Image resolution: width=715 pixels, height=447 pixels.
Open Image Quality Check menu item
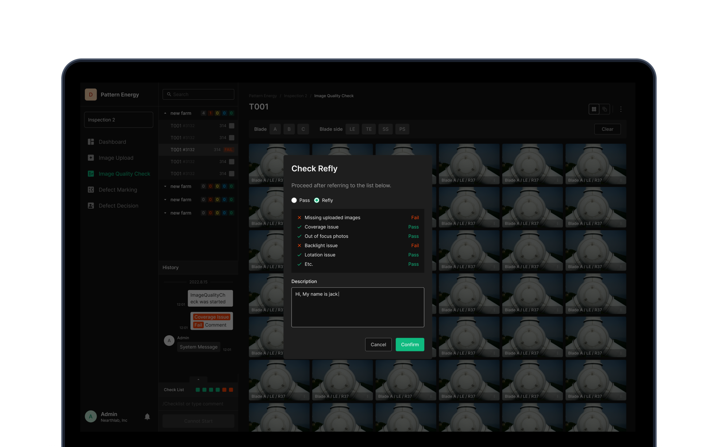pyautogui.click(x=124, y=174)
